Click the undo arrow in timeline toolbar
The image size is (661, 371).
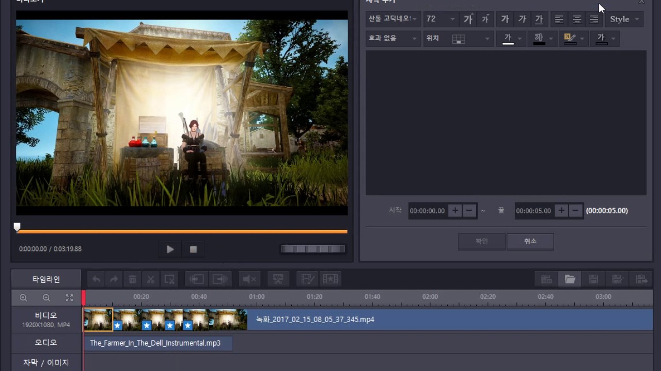click(97, 279)
